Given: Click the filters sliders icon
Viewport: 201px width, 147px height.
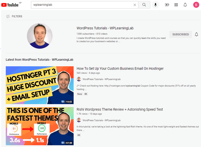Looking at the screenshot, I should [x=8, y=16].
